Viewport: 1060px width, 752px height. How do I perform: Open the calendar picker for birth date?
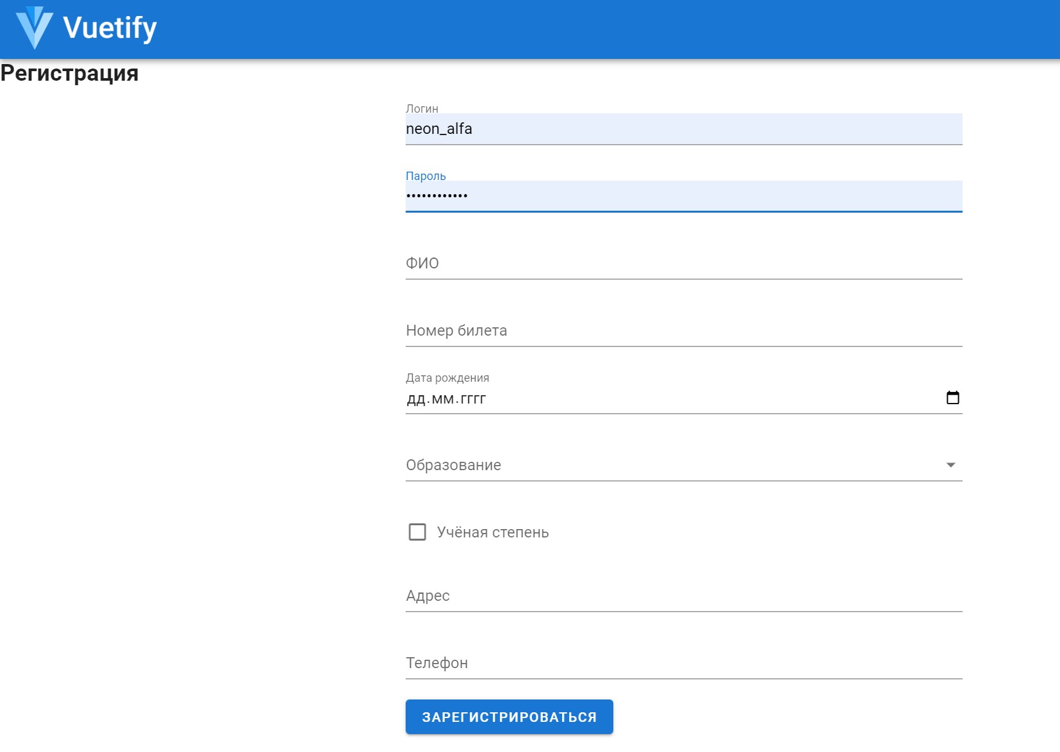click(952, 398)
